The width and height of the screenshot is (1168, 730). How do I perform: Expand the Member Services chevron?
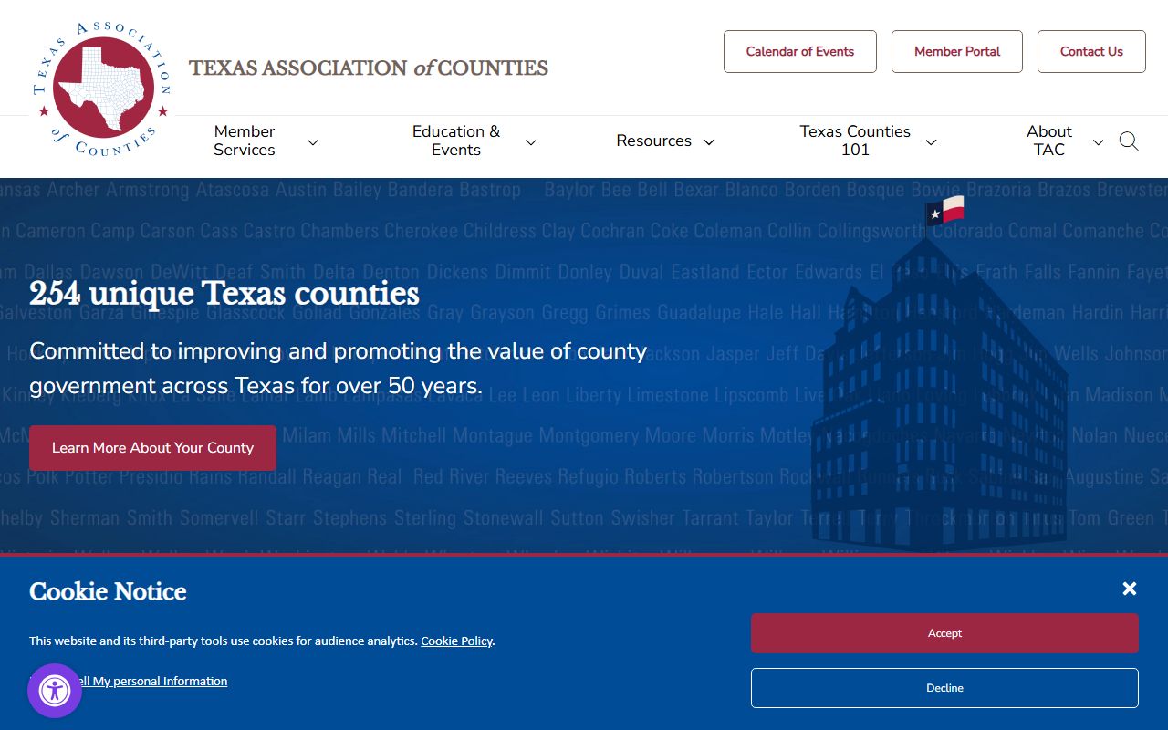tap(312, 141)
